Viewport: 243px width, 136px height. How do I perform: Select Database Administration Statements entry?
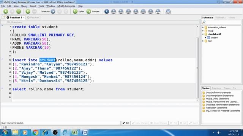tap(222, 105)
